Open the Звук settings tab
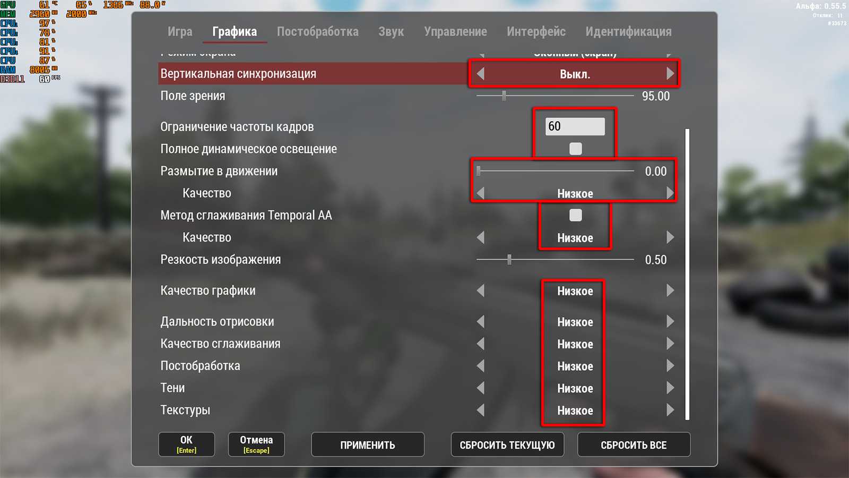The height and width of the screenshot is (478, 849). [x=391, y=31]
